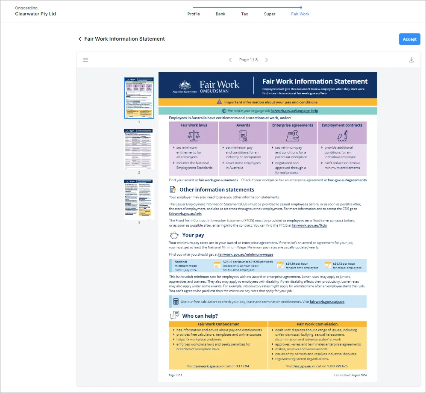Viewport: 426px width, 393px height.
Task: Click the globe icon in the language help bar
Action: 224,111
